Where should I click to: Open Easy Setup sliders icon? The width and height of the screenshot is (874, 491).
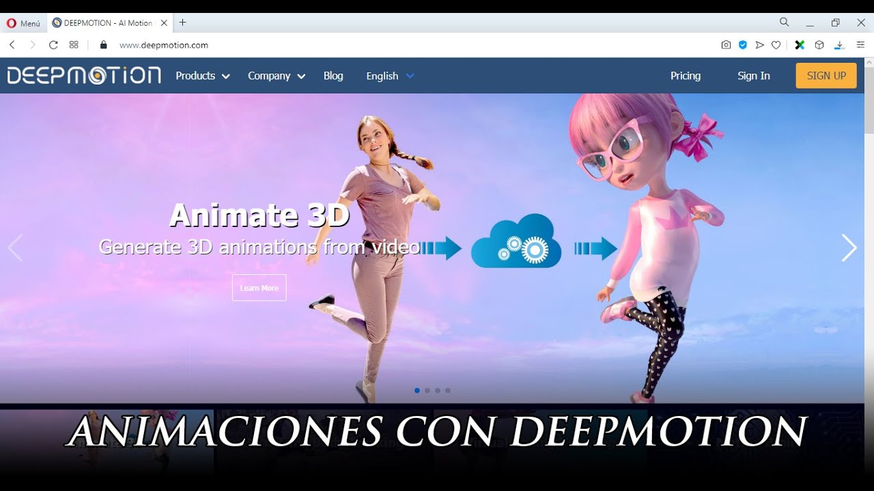(x=860, y=45)
